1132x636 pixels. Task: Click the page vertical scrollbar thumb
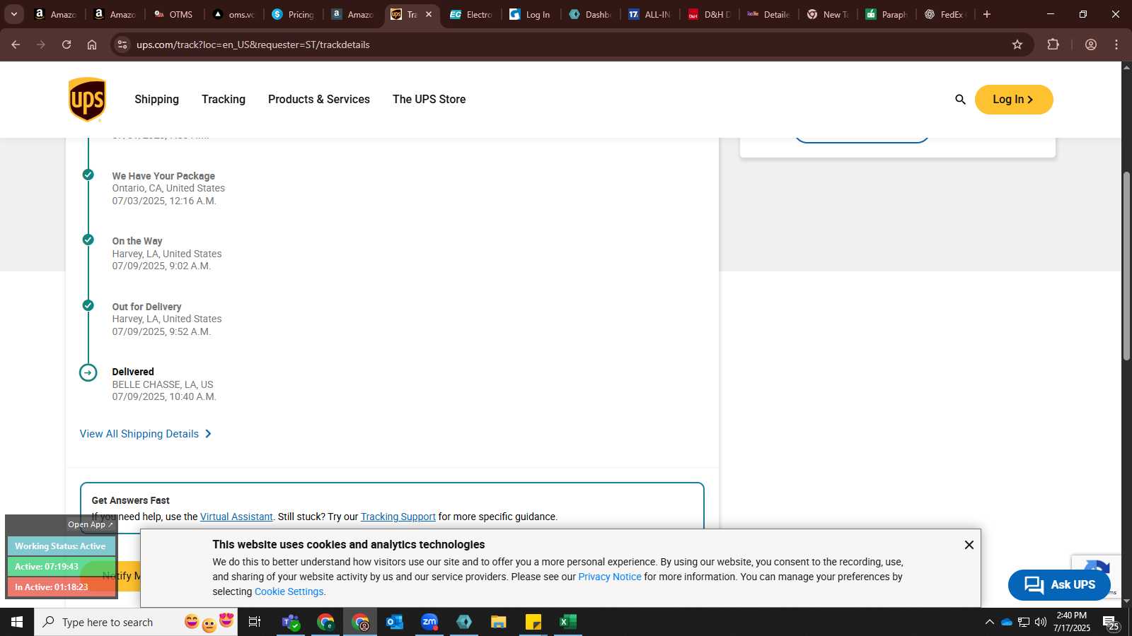(1126, 266)
